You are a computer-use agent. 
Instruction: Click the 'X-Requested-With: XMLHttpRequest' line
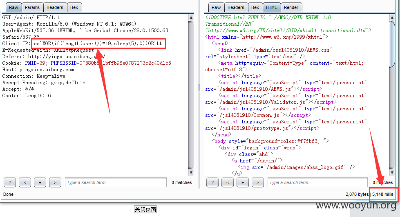[x=48, y=50]
